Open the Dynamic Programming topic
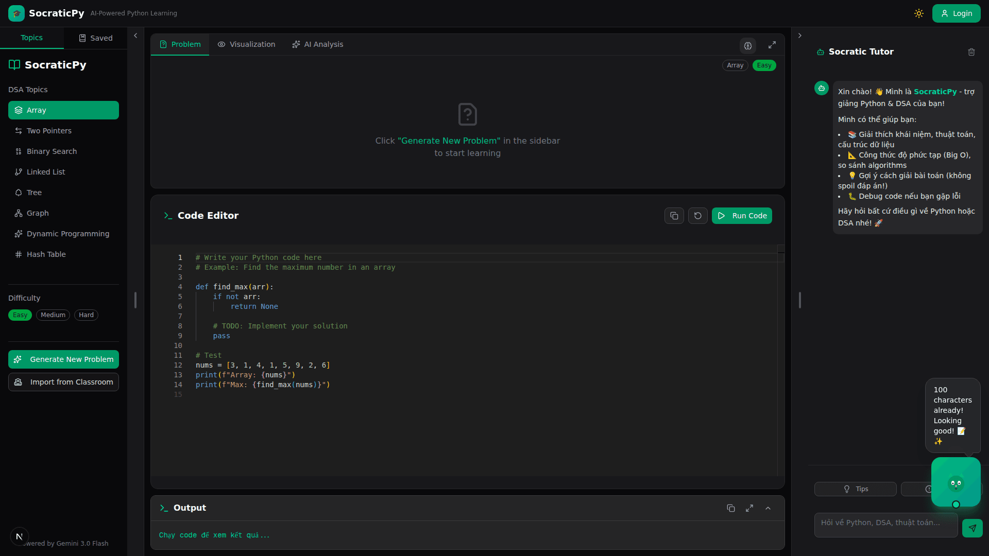The image size is (989, 556). point(67,233)
